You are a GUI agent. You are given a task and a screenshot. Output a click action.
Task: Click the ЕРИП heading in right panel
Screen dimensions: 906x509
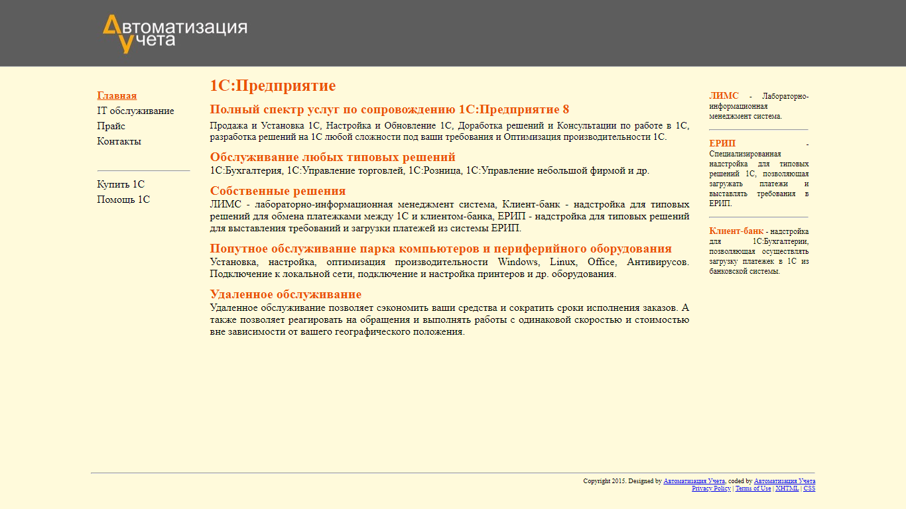coord(722,144)
